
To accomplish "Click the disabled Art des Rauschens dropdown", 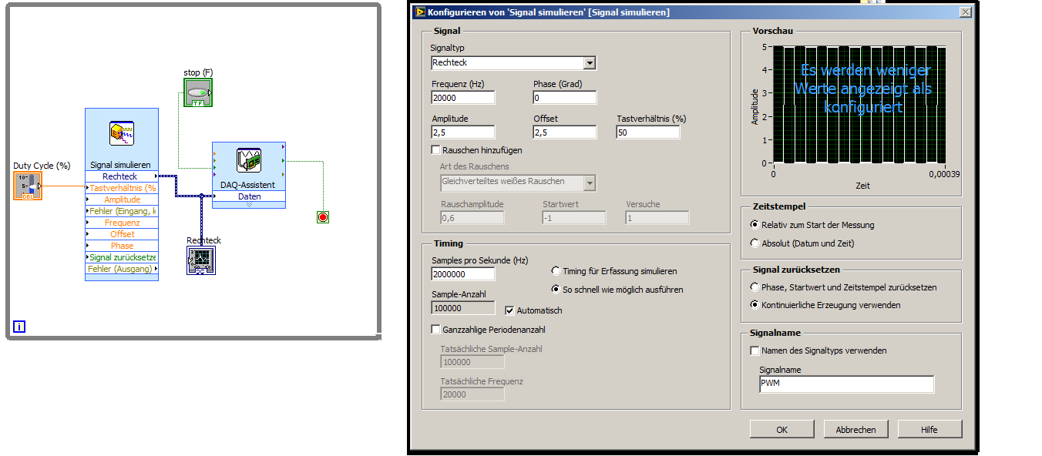I will [x=518, y=183].
